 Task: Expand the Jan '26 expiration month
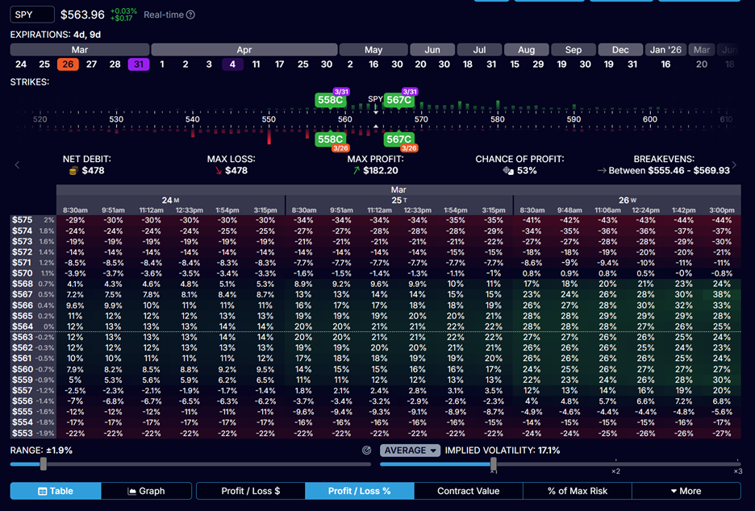click(x=665, y=49)
